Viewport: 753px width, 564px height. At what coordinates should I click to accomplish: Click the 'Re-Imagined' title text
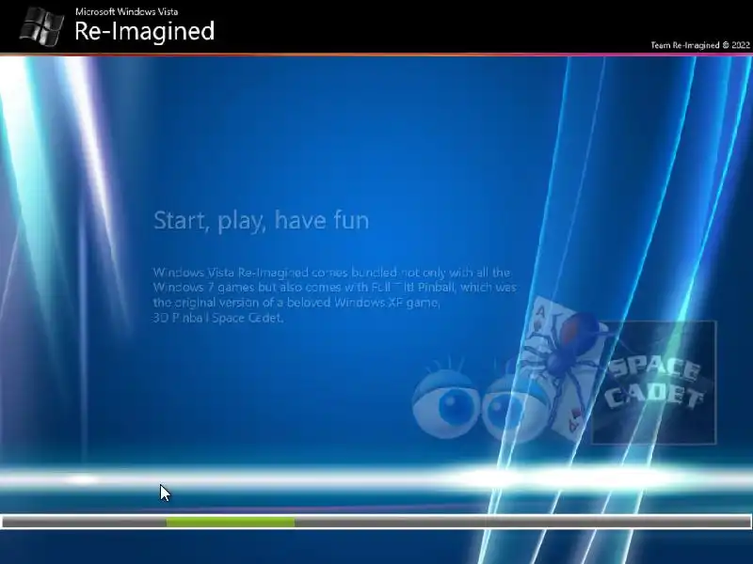coord(145,31)
